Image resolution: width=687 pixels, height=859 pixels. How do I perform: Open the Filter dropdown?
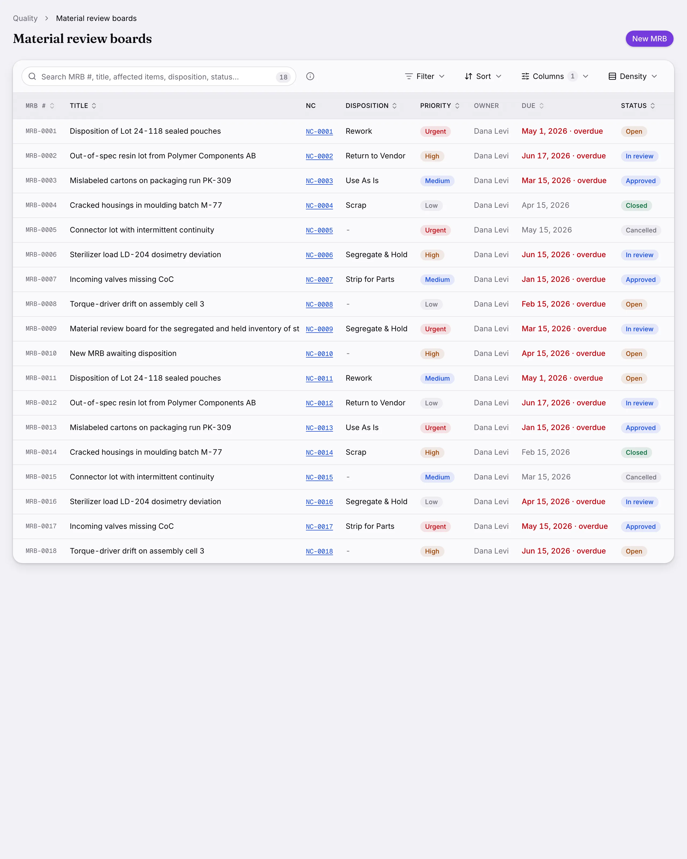[x=425, y=77]
